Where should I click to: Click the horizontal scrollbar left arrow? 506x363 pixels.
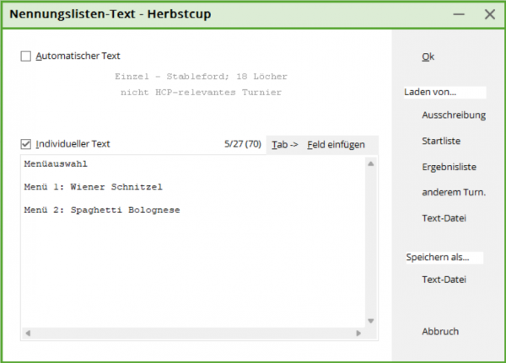coord(28,333)
